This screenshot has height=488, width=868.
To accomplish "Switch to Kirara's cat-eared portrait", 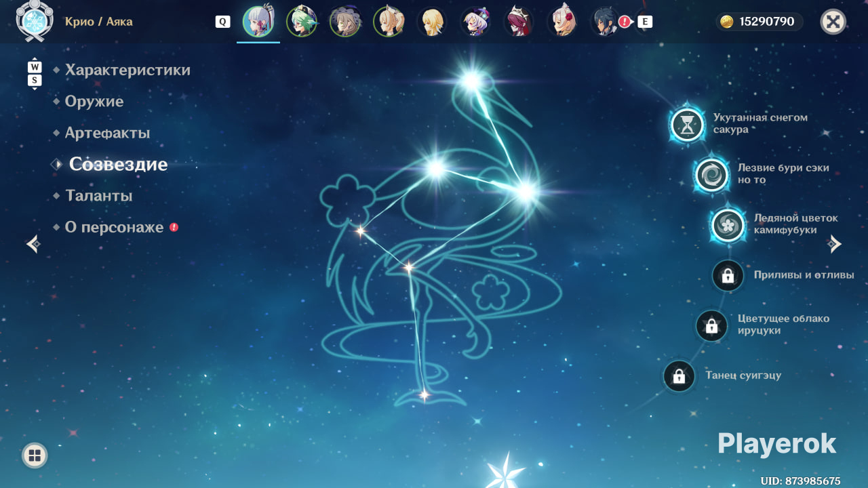I will (x=389, y=22).
